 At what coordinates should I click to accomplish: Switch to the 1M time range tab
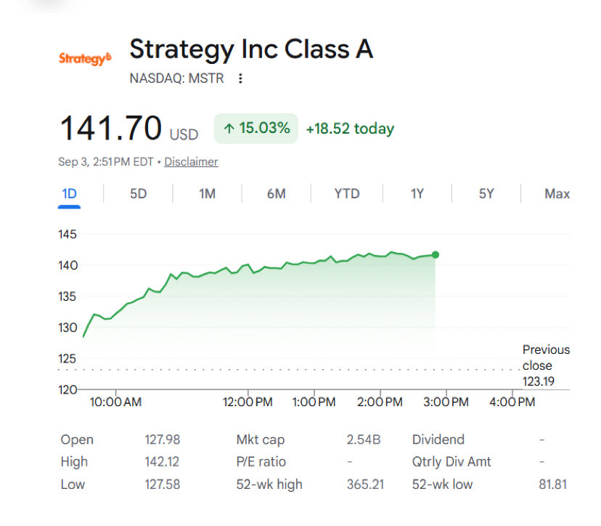tap(207, 194)
